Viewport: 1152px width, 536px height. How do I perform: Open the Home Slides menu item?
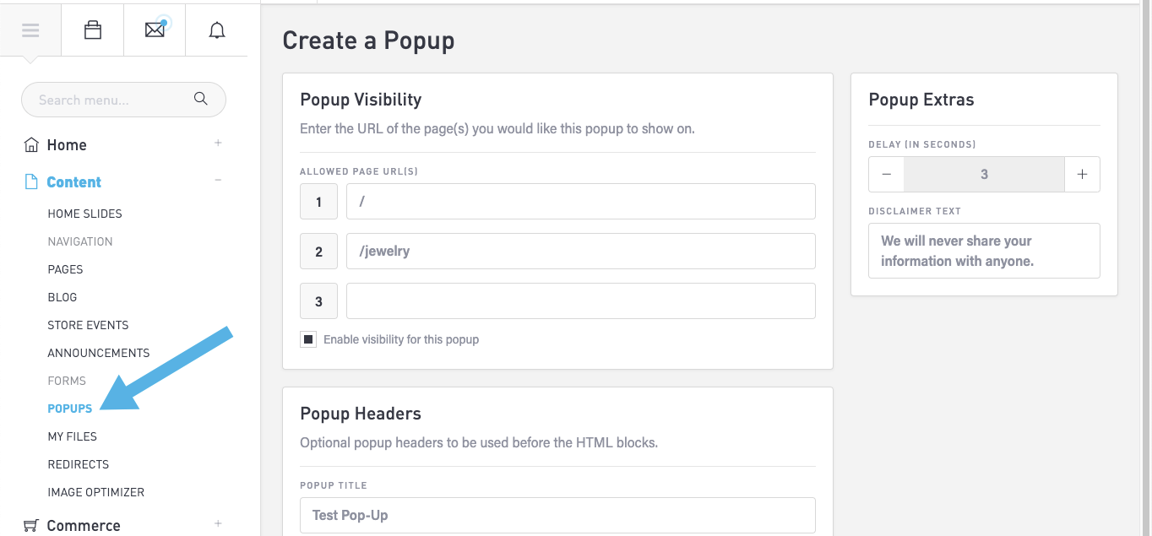click(84, 214)
